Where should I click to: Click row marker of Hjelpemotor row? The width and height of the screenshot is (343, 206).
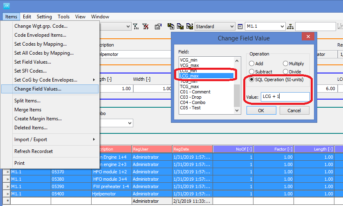click(x=7, y=194)
